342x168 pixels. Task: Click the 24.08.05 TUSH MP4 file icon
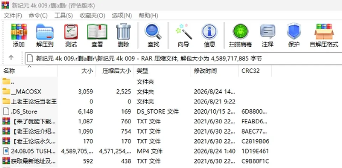point(6,151)
